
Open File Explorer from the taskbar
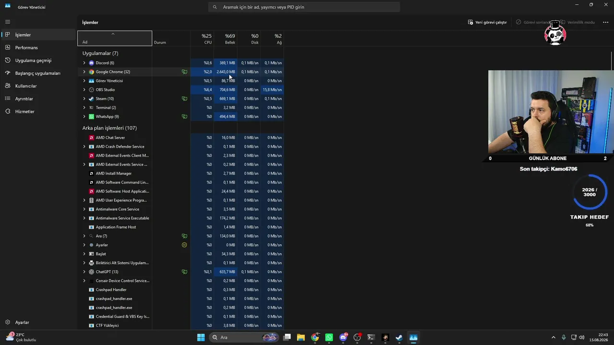coord(301,337)
